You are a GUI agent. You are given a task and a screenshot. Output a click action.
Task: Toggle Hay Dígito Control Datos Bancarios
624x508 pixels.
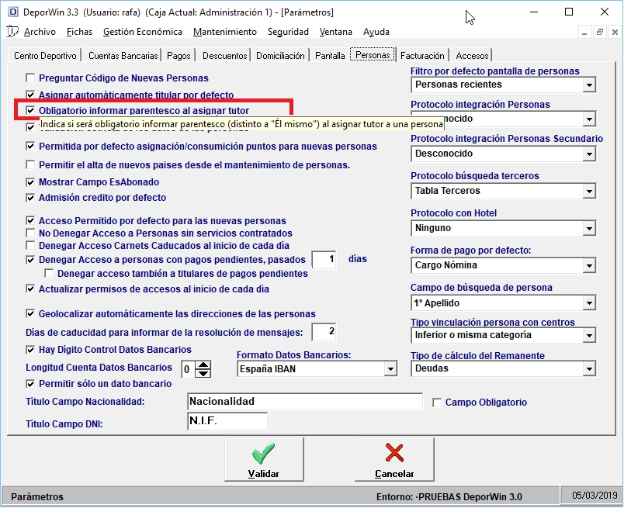[30, 350]
